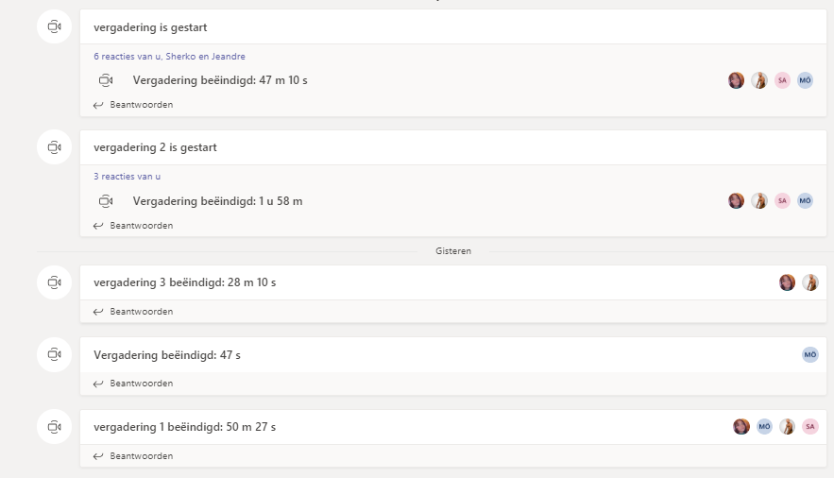
Task: Click camera icon next to 'Vergadering beëindigd: 1 u 58 m'
Action: point(106,201)
